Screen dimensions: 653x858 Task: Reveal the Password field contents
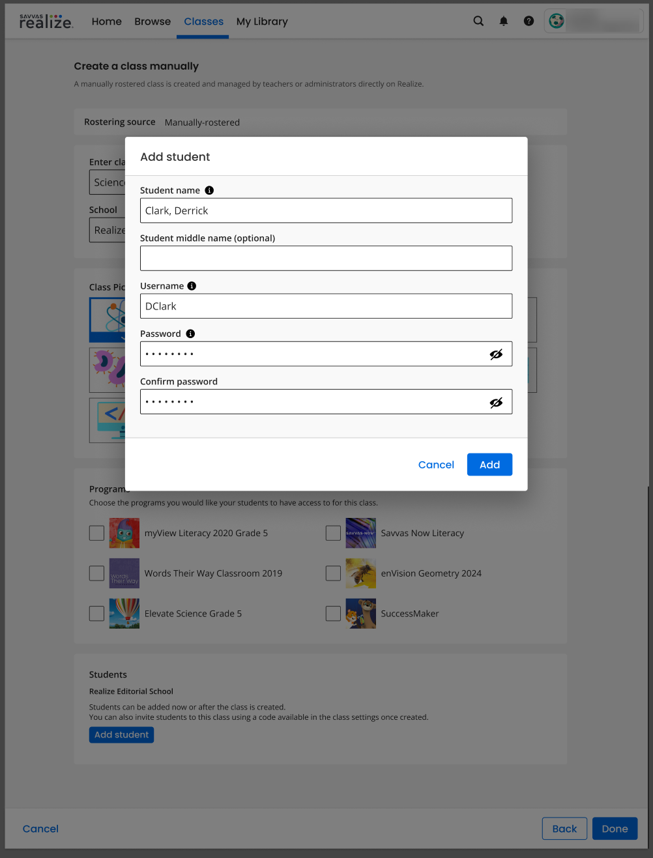496,354
